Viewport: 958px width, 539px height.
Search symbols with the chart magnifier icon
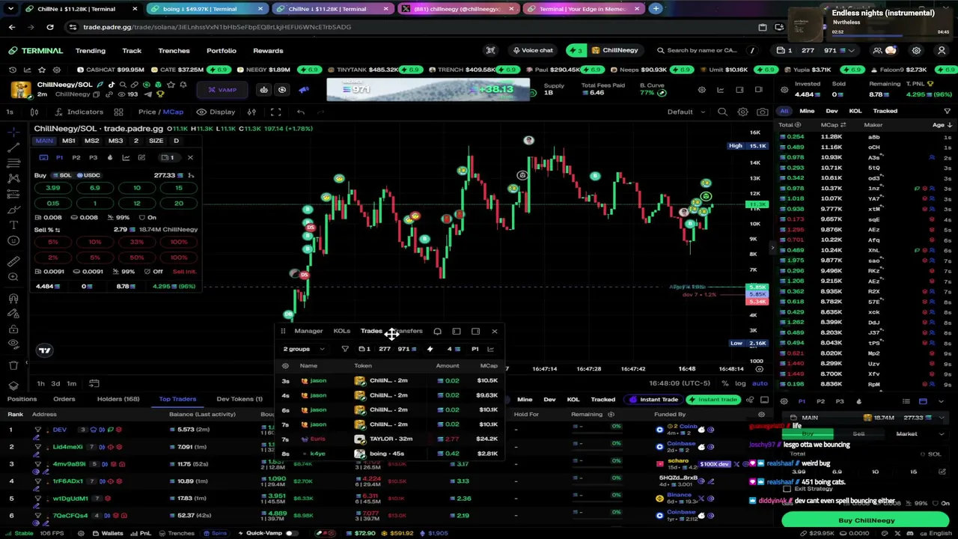pyautogui.click(x=722, y=112)
